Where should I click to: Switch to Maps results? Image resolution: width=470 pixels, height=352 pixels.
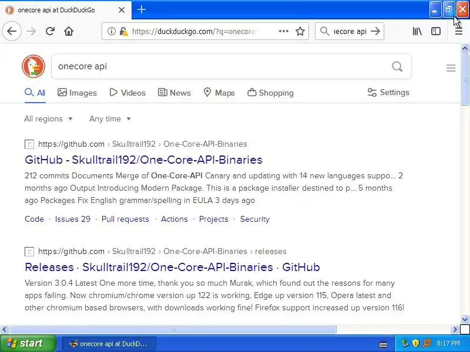point(219,93)
